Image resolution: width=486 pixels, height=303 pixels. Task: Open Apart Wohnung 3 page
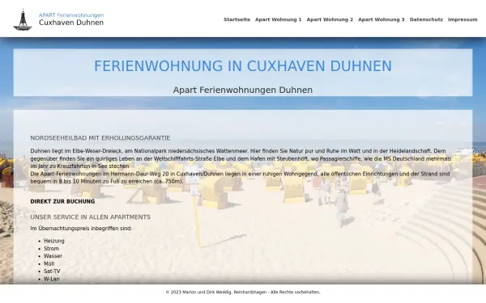pos(382,19)
